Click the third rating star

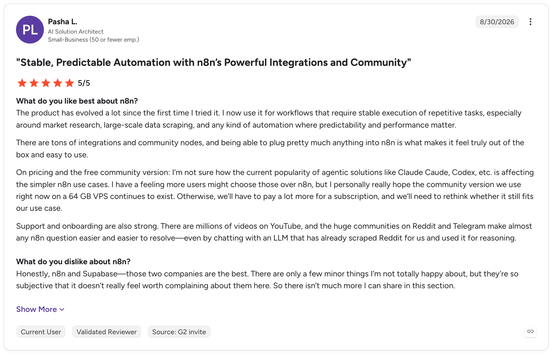pos(46,83)
